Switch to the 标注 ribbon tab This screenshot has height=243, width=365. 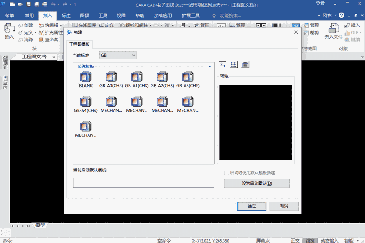click(x=66, y=16)
